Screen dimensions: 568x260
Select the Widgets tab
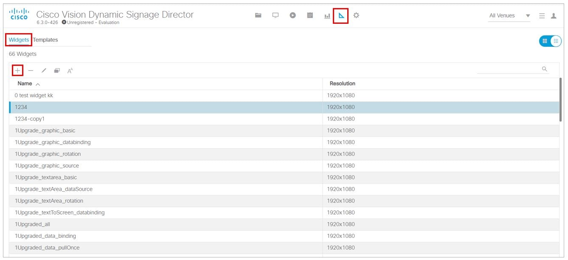19,39
